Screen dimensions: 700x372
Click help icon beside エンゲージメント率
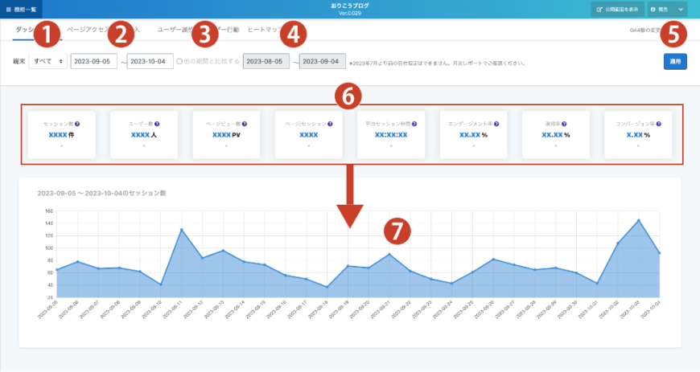[498, 125]
